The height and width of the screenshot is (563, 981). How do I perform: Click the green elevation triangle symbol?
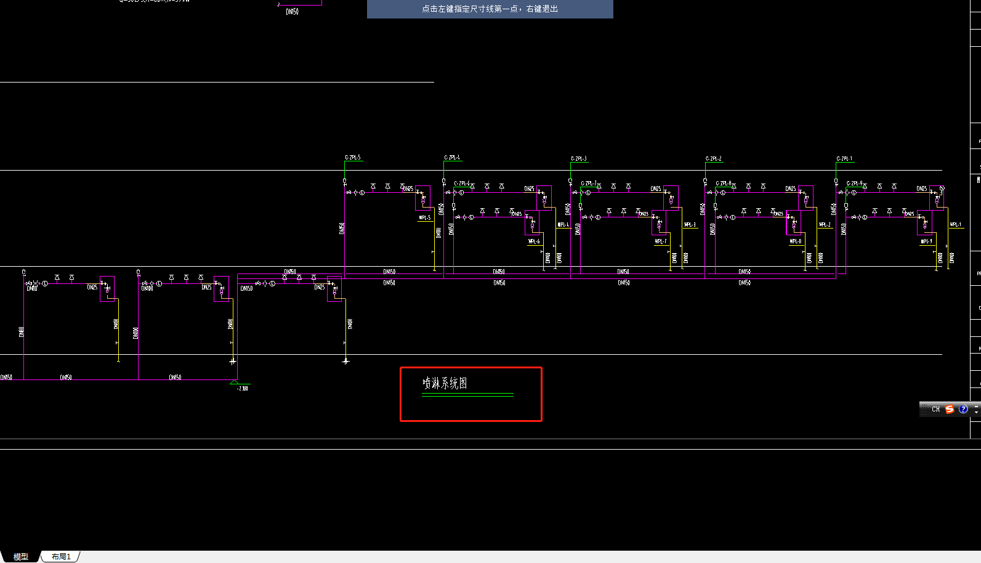[x=234, y=383]
